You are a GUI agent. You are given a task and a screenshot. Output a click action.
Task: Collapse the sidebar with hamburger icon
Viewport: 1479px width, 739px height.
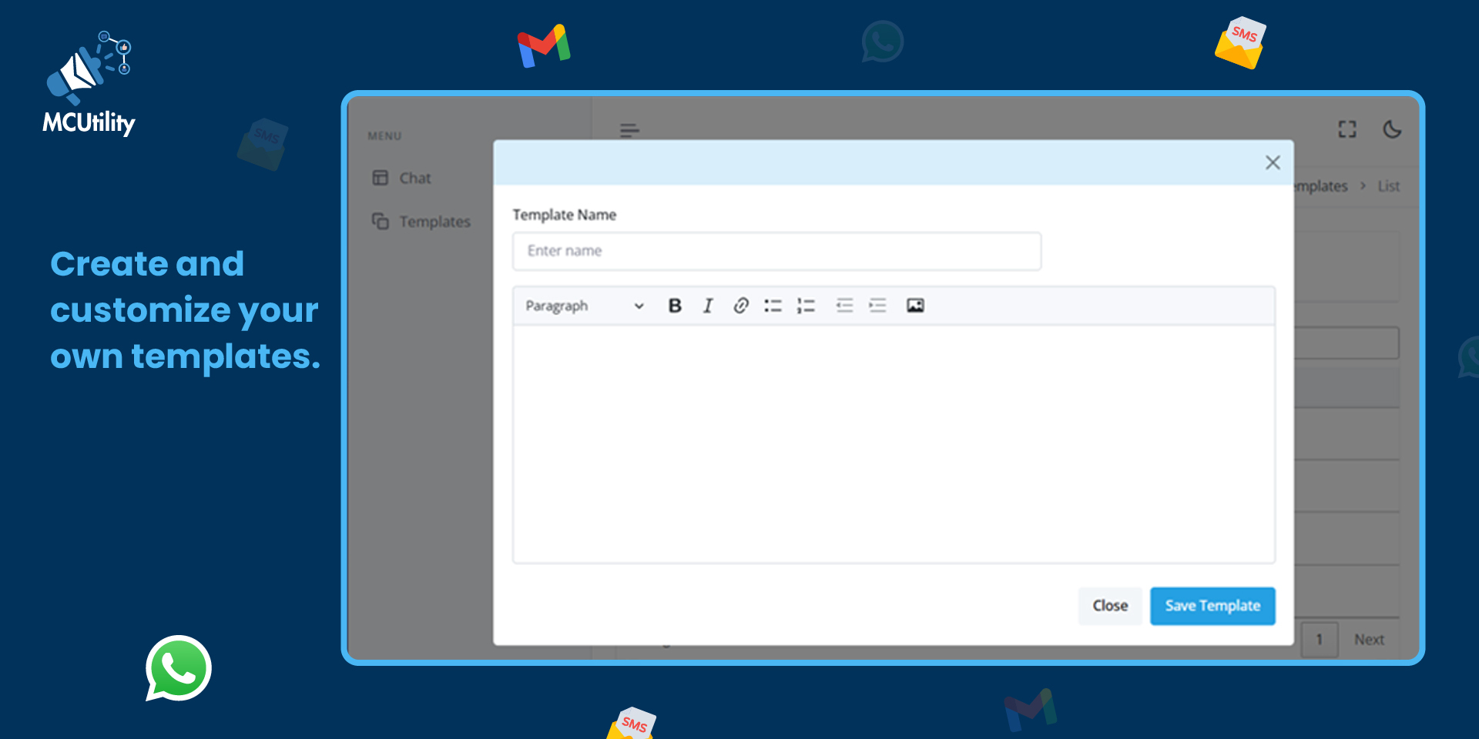pos(629,129)
